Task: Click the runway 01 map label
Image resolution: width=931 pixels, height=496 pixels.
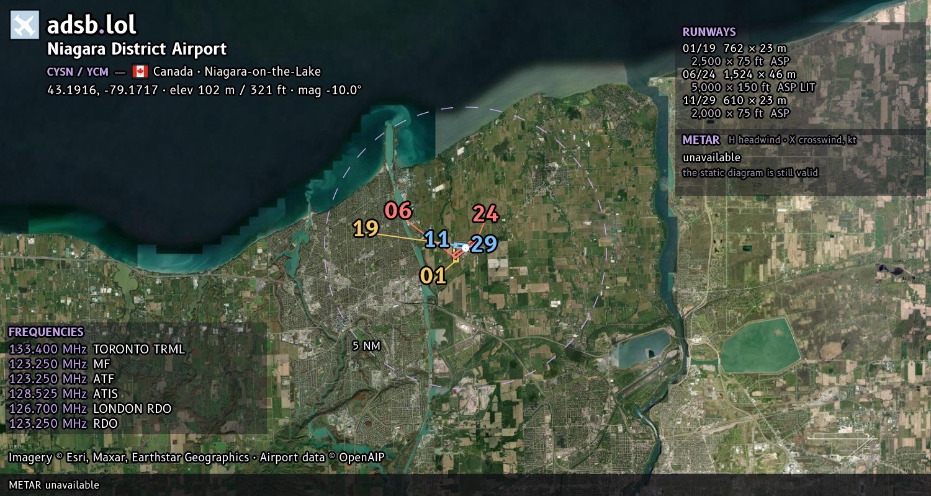Action: tap(433, 275)
